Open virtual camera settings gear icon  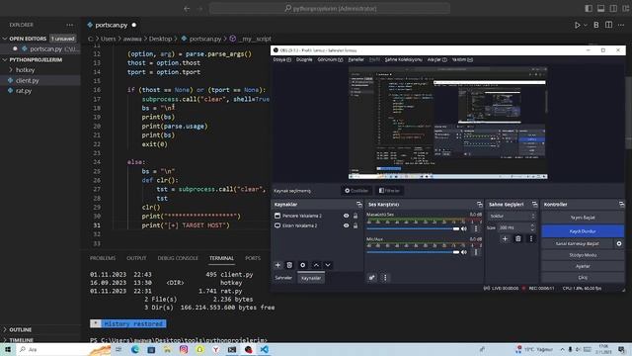619,243
